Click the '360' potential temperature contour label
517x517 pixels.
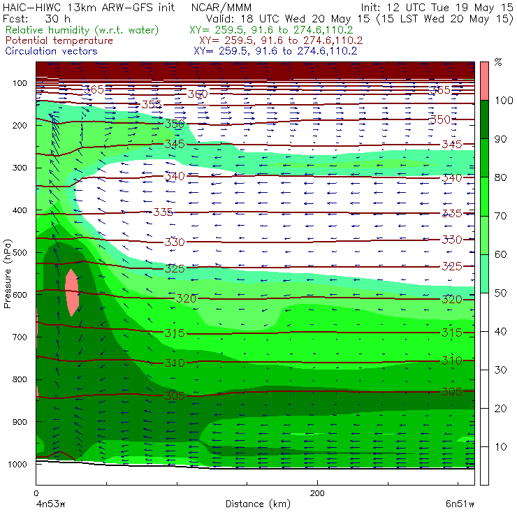click(198, 94)
